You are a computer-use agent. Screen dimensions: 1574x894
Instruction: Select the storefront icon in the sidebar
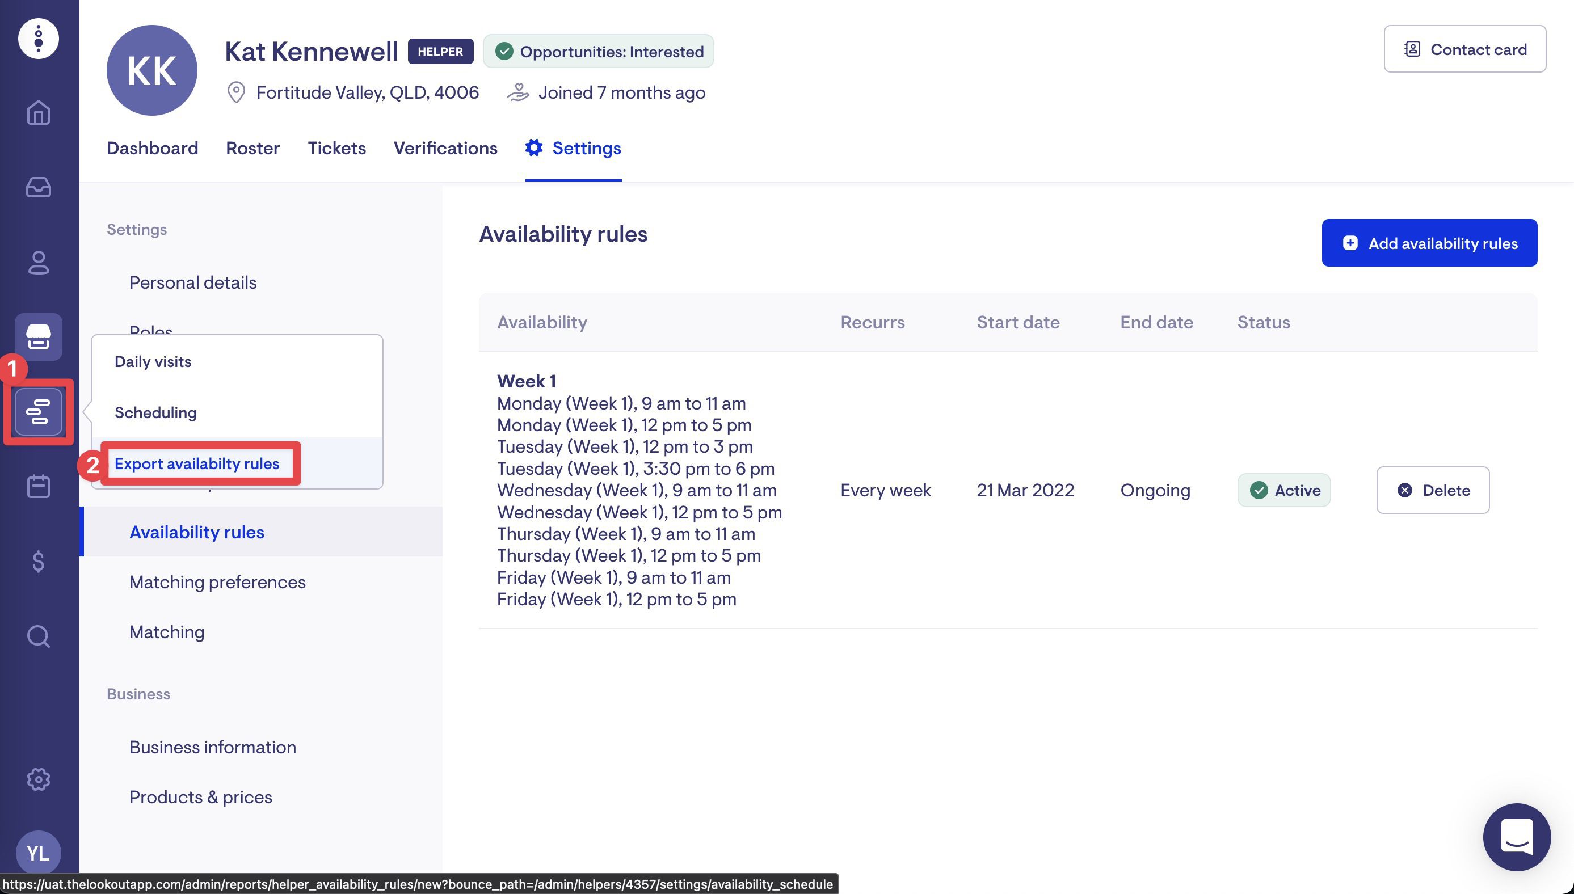pyautogui.click(x=38, y=337)
